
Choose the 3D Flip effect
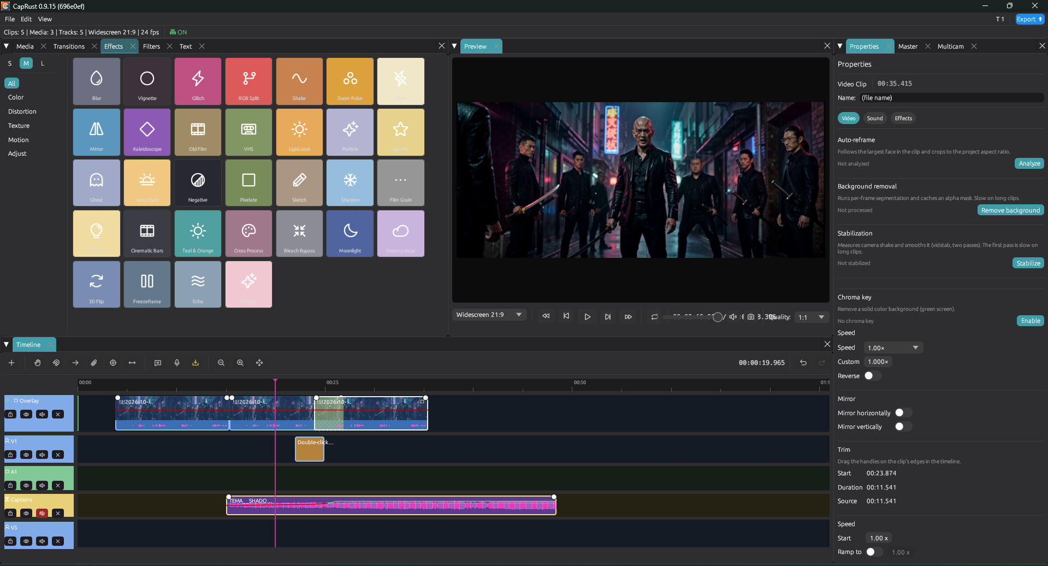tap(96, 284)
